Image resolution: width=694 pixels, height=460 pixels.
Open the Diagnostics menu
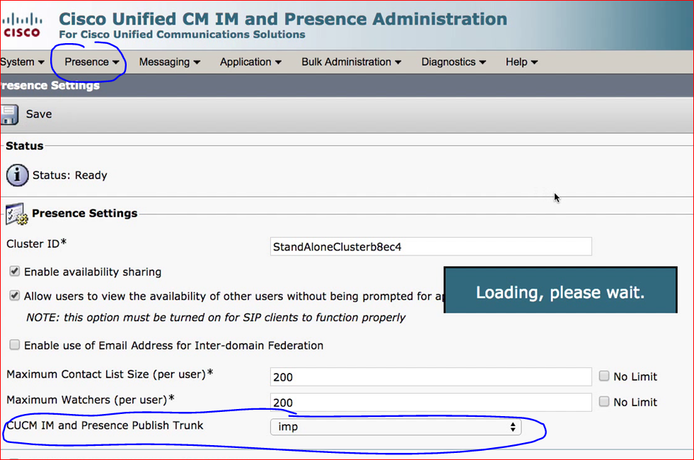coord(453,62)
